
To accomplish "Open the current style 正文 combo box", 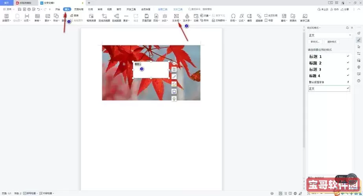I will click(330, 35).
